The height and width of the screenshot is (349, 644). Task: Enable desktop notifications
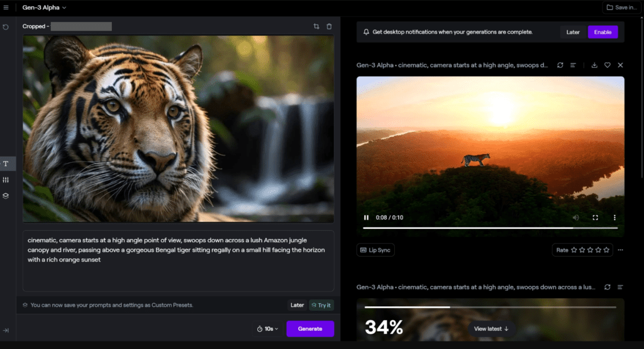click(x=602, y=32)
